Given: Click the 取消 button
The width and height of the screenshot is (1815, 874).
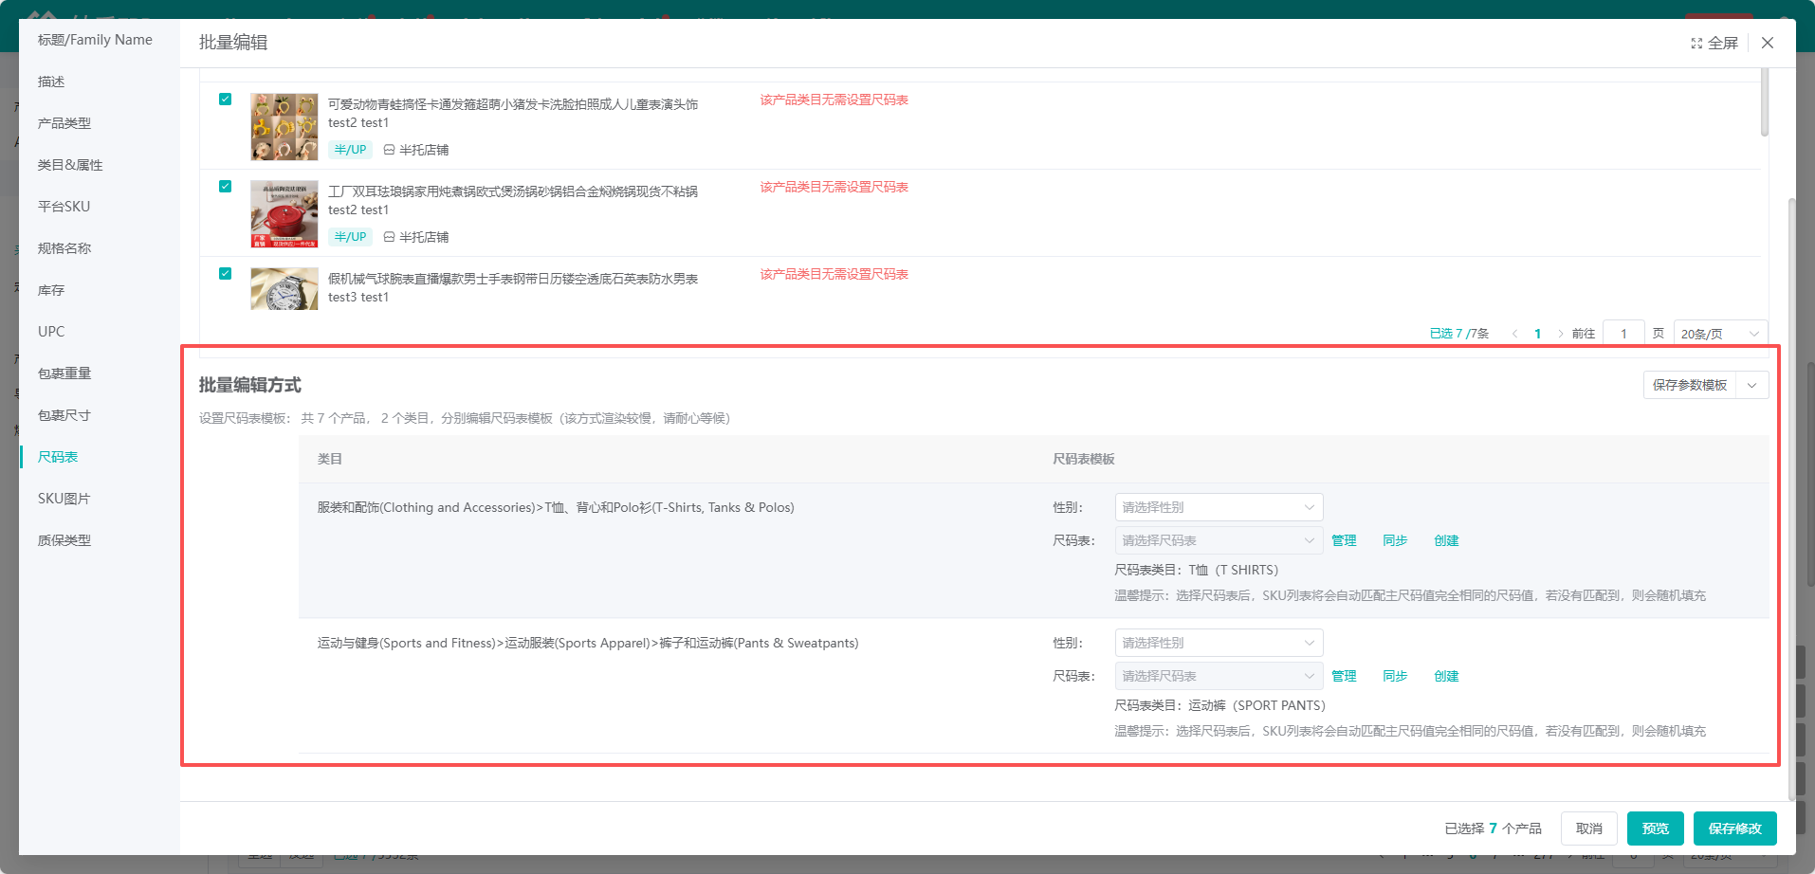Looking at the screenshot, I should tap(1589, 828).
